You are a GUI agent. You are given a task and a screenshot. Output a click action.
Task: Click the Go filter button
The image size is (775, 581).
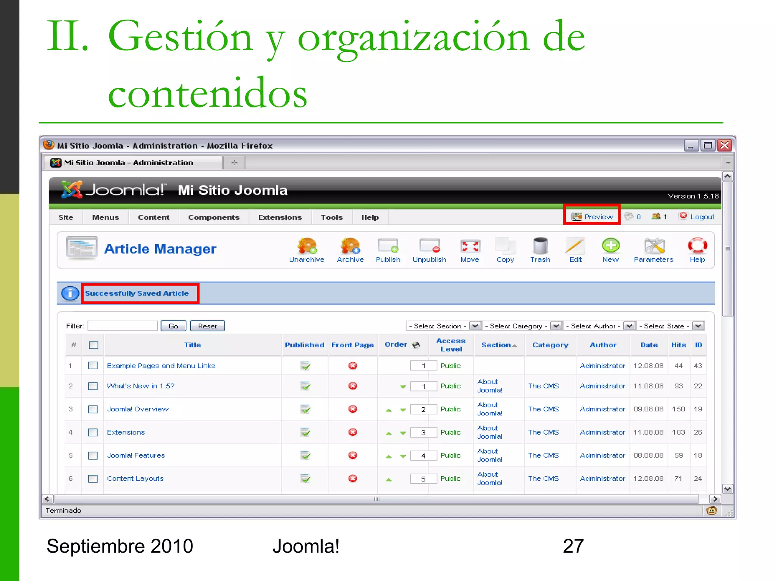coord(173,326)
